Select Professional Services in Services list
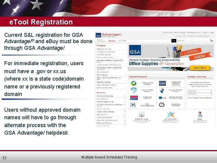 (104, 117)
